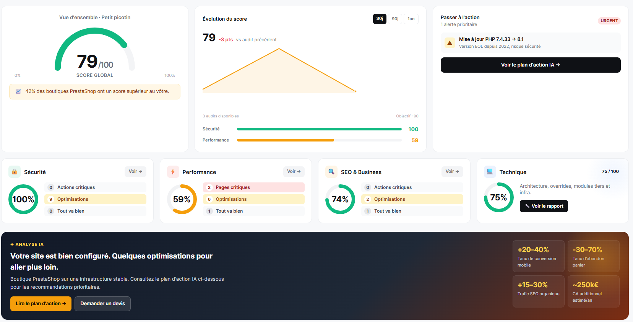Select Actions critiques row in SEO card
633x322 pixels.
point(412,187)
